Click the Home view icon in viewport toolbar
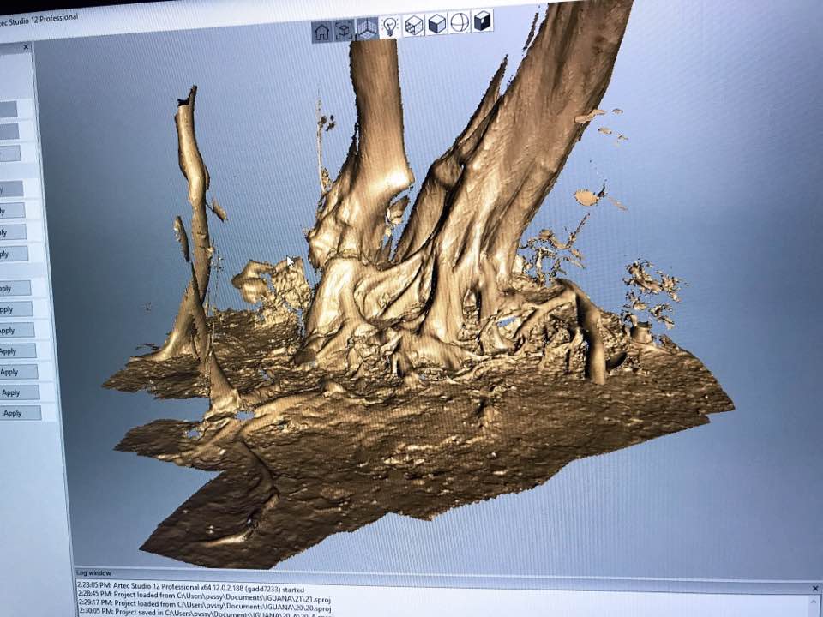The height and width of the screenshot is (617, 823). click(322, 32)
